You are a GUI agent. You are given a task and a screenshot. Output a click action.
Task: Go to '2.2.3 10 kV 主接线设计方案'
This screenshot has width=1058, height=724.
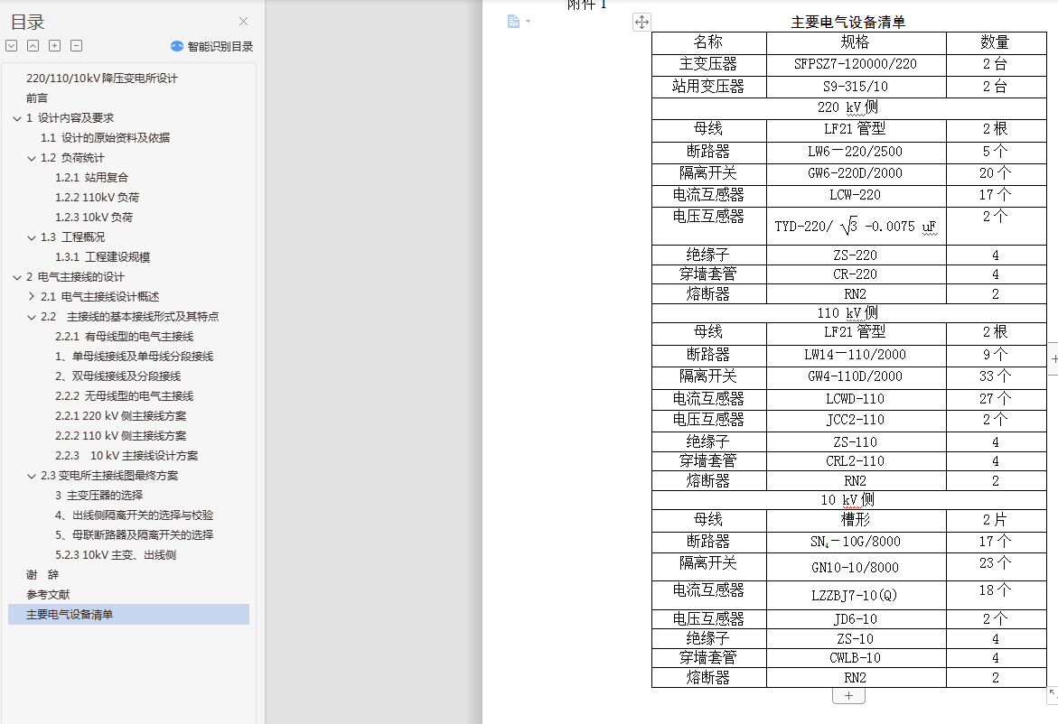pos(126,456)
